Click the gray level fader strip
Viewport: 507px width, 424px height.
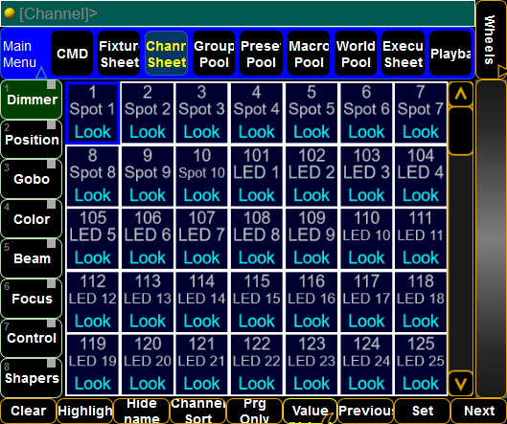[491, 239]
